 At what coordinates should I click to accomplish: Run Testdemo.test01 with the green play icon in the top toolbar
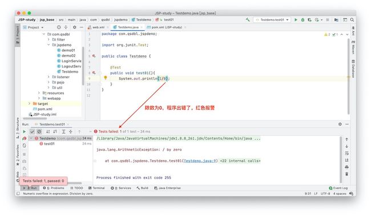[x=296, y=19]
